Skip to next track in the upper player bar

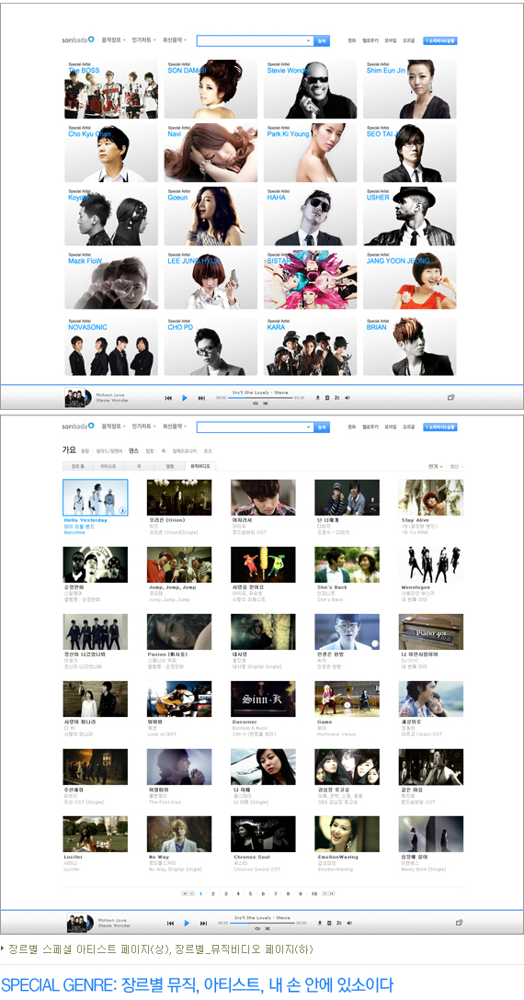[x=201, y=397]
